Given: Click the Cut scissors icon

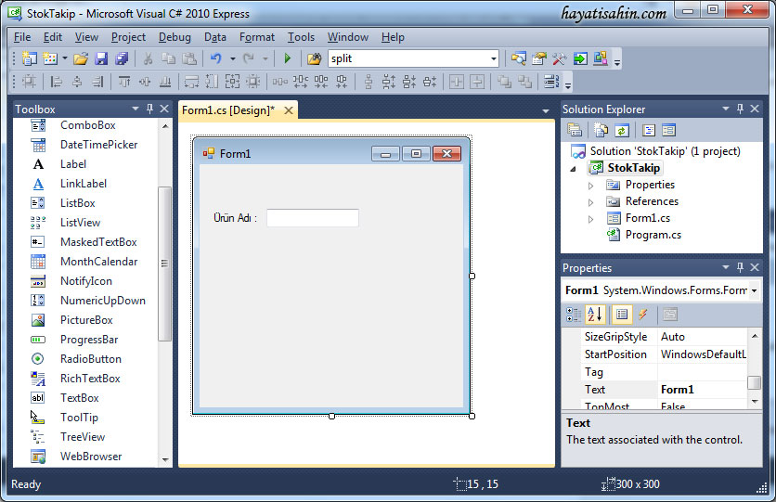Looking at the screenshot, I should click(x=148, y=58).
